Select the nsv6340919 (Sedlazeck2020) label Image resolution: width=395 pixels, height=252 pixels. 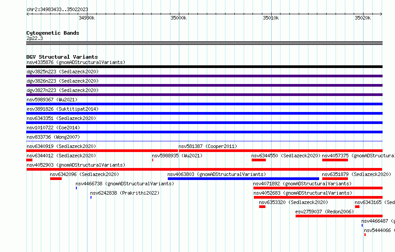(x=61, y=146)
